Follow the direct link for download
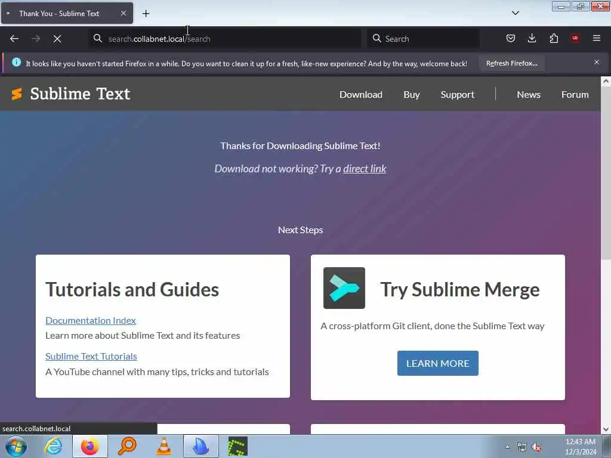This screenshot has width=611, height=458. (x=365, y=169)
